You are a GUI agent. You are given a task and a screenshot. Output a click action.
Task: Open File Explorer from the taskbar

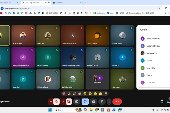[x=91, y=110]
